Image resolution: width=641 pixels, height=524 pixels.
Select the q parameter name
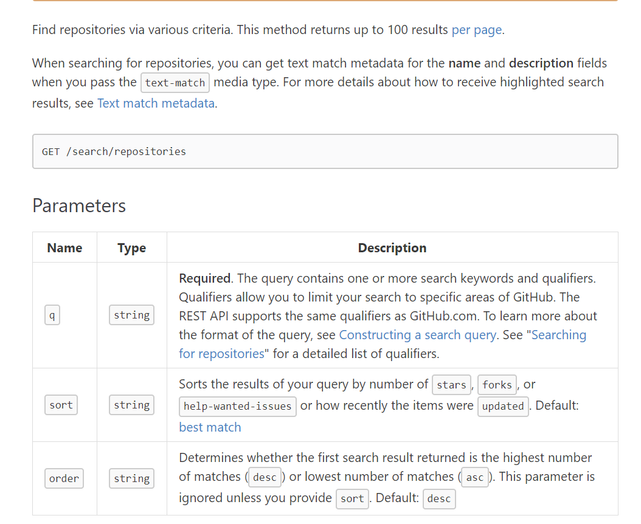click(x=52, y=315)
